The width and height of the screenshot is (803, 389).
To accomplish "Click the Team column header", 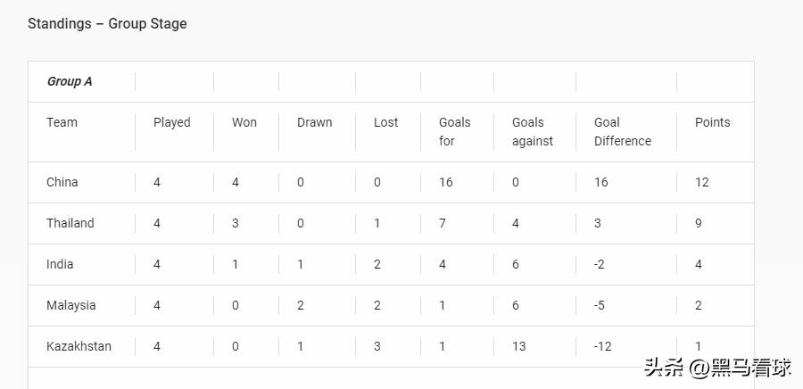I will (62, 122).
